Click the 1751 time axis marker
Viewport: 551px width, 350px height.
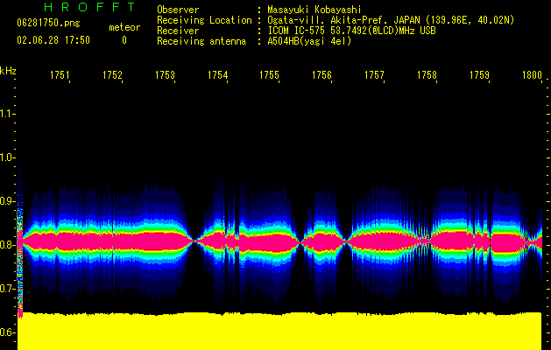60,75
